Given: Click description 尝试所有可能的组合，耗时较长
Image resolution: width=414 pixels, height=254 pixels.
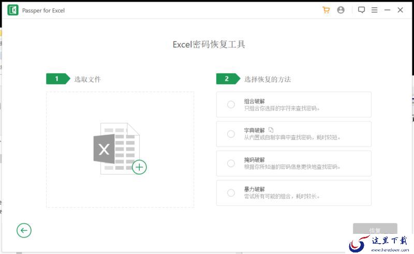Looking at the screenshot, I should (282, 196).
